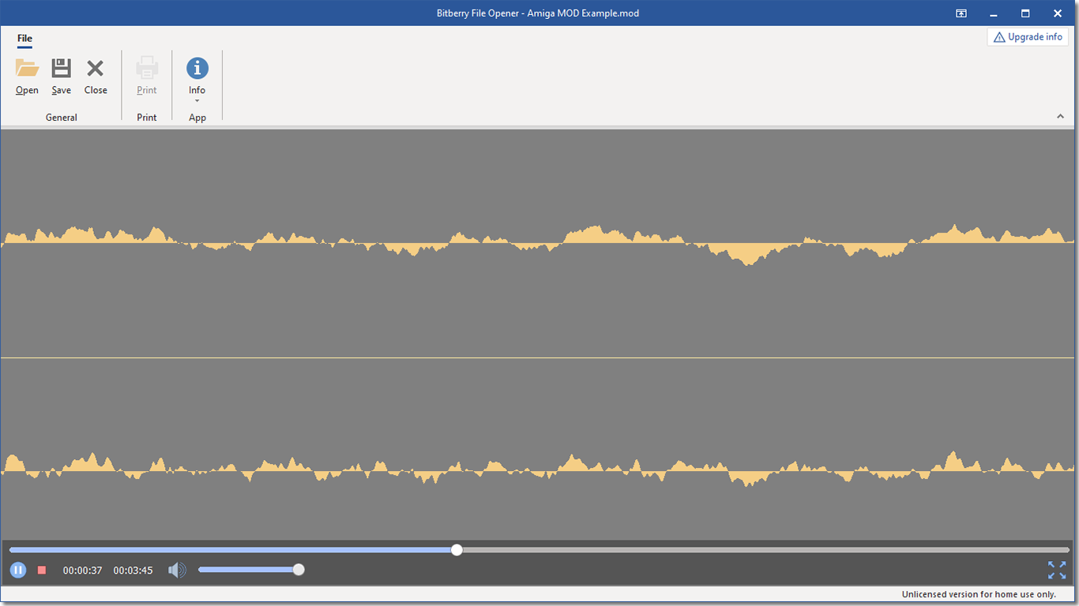
Task: Stop playback with the red stop button
Action: [x=42, y=570]
